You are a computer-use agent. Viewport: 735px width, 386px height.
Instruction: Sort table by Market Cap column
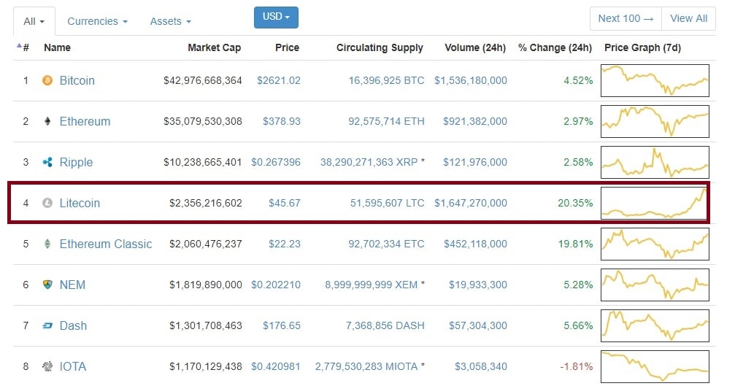click(x=214, y=47)
